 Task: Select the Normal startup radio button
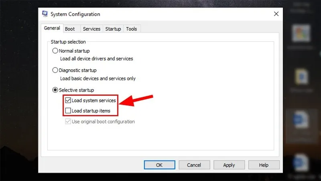[55, 51]
